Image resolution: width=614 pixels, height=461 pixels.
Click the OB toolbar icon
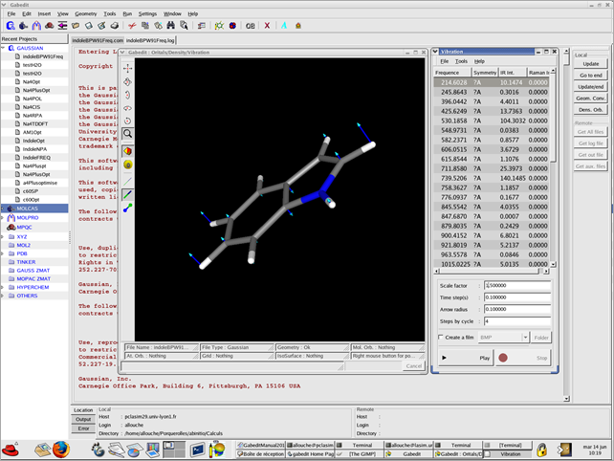[250, 27]
